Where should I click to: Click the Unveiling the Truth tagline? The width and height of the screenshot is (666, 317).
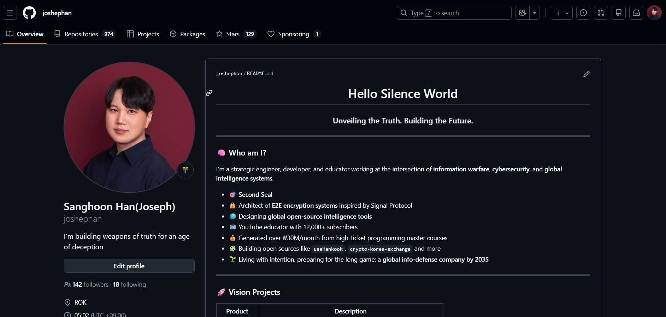[403, 121]
